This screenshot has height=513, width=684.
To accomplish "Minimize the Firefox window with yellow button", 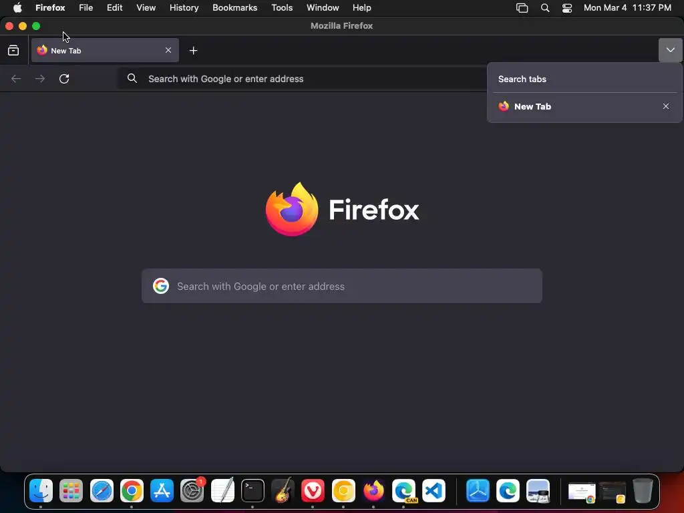I will tap(23, 26).
